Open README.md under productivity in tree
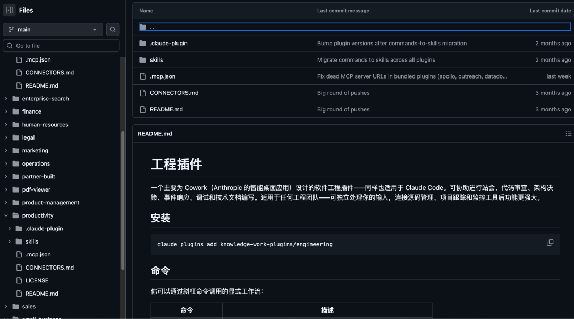574x319 pixels. pyautogui.click(x=42, y=294)
